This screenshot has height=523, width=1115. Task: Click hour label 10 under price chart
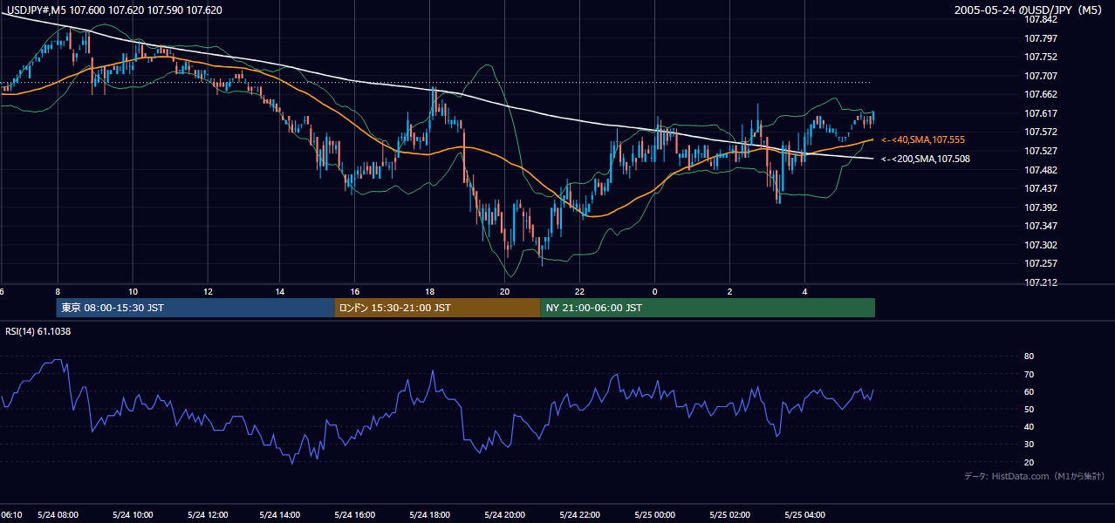133,291
